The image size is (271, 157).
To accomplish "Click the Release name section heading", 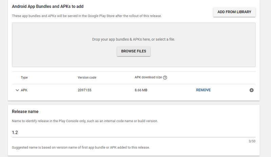I will 25,112.
